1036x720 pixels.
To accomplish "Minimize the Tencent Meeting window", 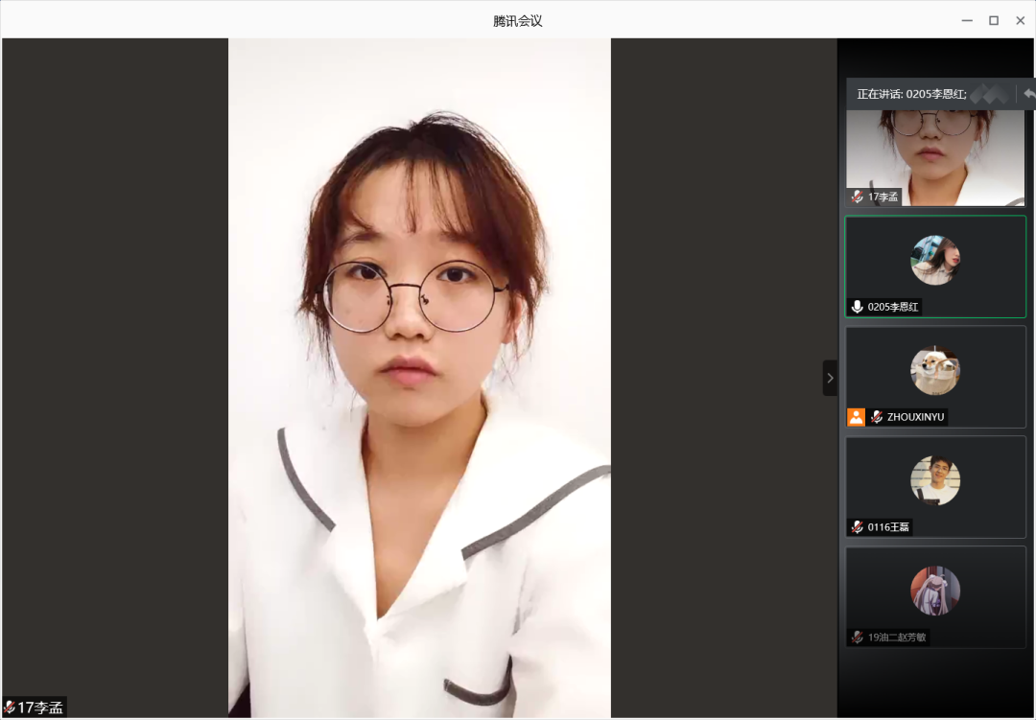I will click(967, 20).
